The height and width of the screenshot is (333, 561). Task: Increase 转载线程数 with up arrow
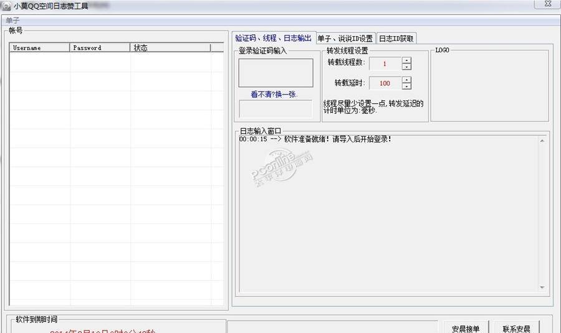[x=406, y=60]
